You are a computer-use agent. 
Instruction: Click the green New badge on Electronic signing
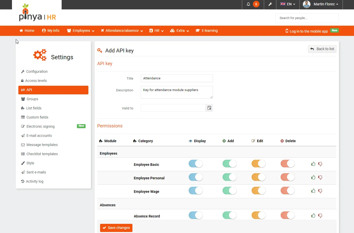click(x=81, y=126)
